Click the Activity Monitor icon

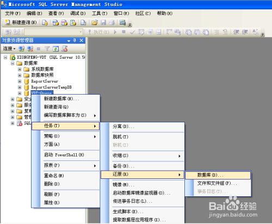[x=123, y=22]
